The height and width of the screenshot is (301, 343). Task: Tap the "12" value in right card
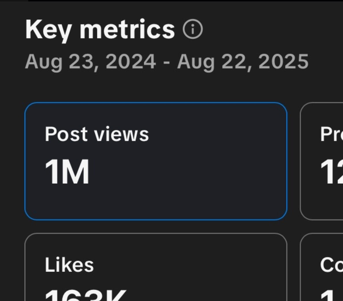click(x=331, y=172)
